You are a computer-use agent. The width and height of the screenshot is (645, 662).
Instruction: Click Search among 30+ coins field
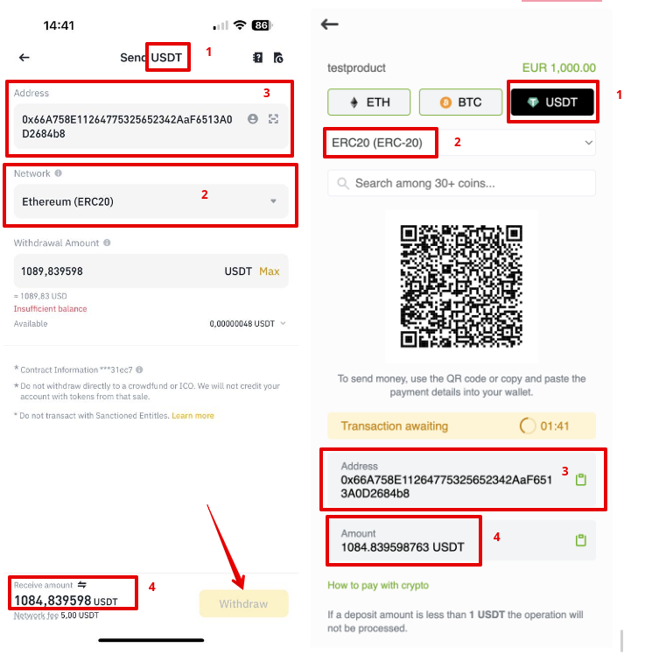pos(461,183)
